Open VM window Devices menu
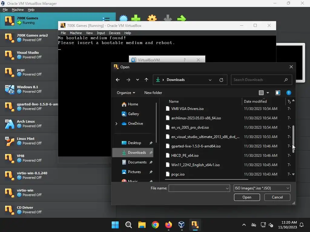The width and height of the screenshot is (310, 232). point(114,33)
